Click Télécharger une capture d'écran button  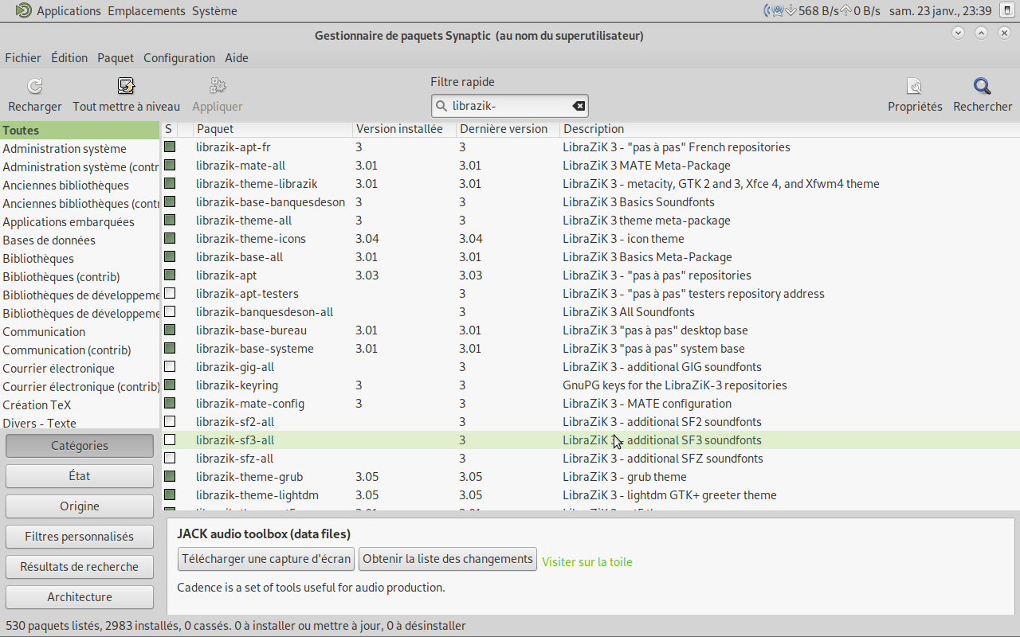266,559
